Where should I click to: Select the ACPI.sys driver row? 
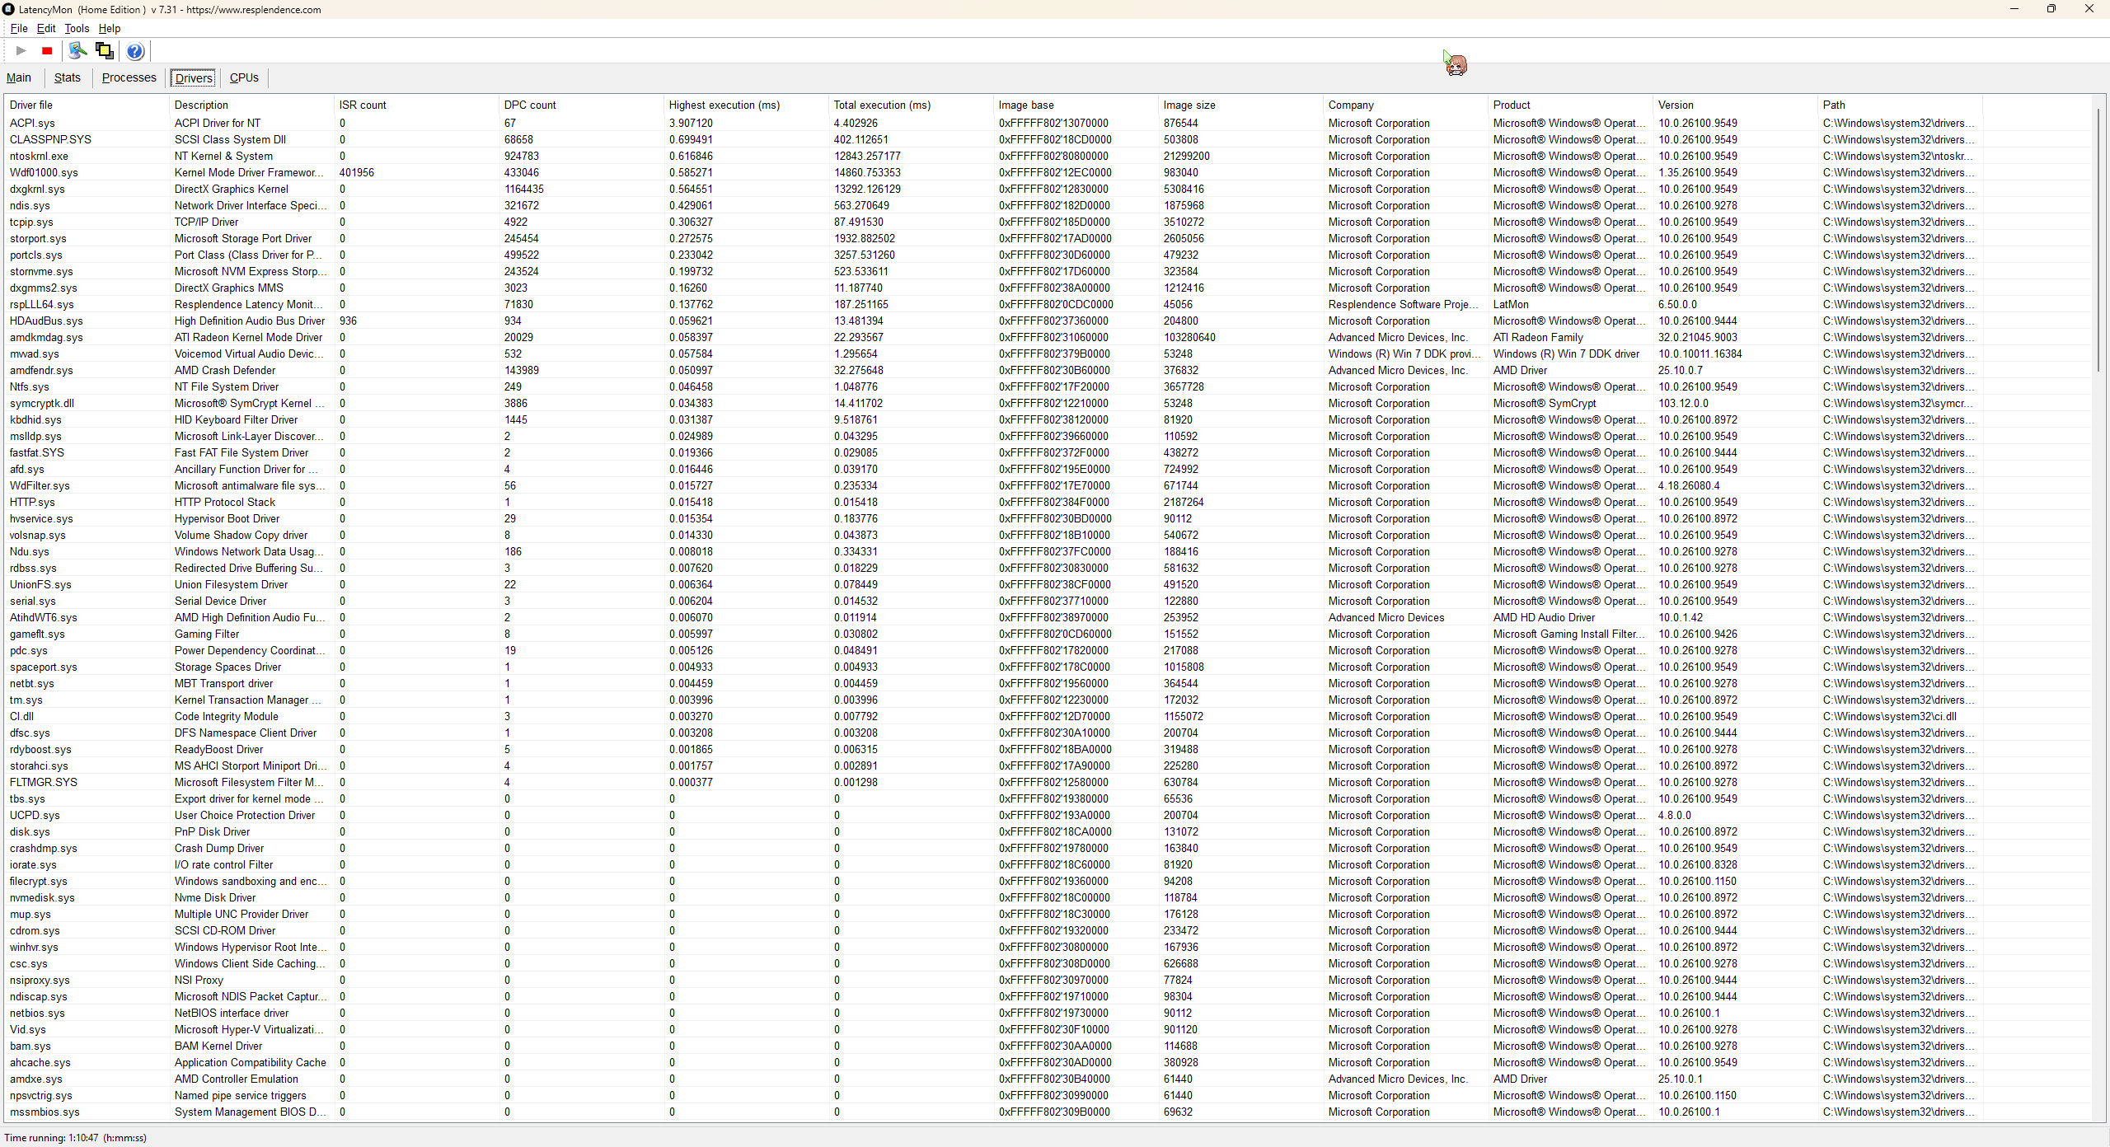coord(993,123)
